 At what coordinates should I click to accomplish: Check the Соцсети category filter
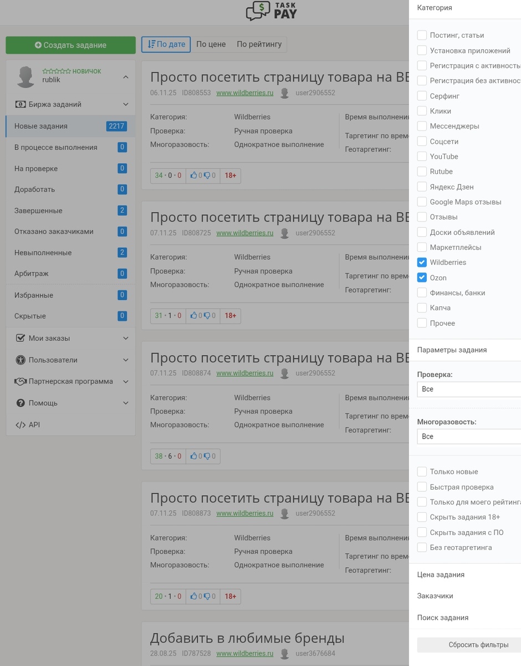pos(422,142)
